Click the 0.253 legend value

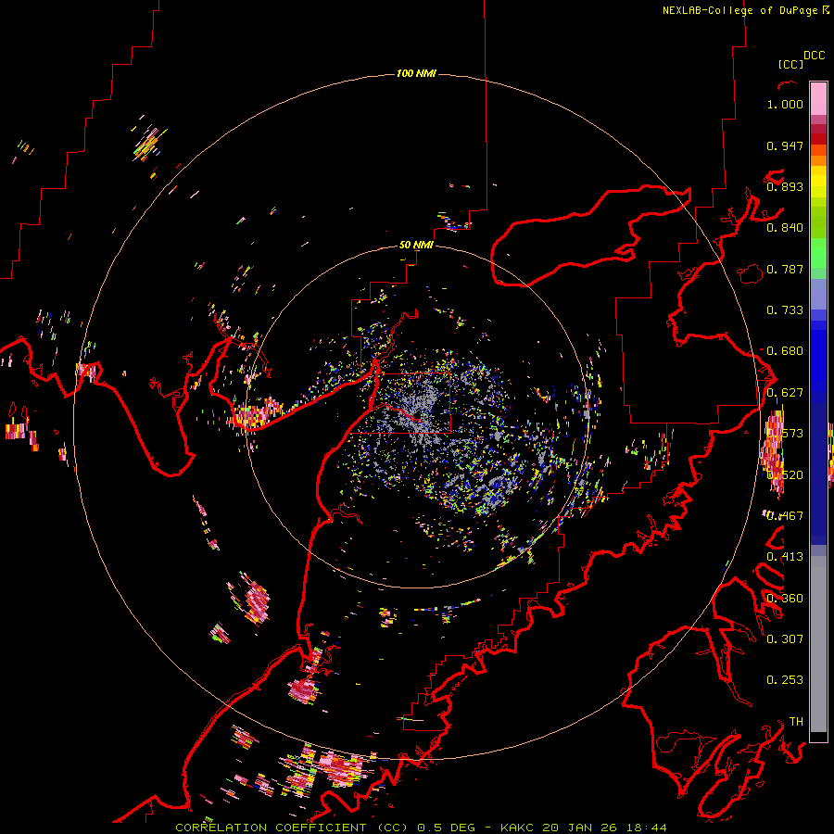pos(785,680)
